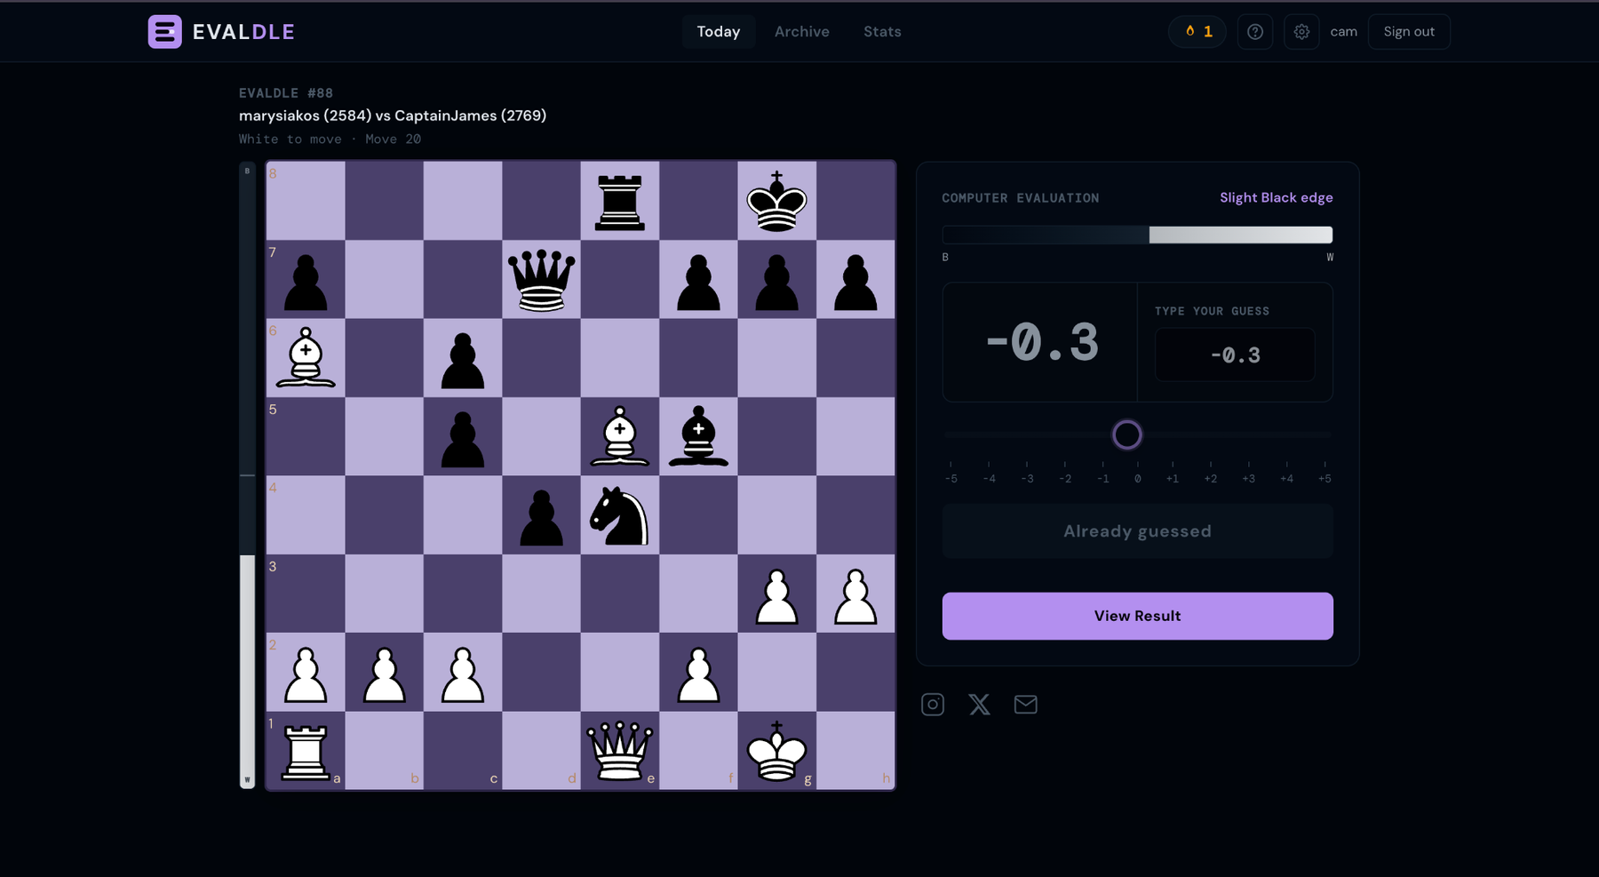This screenshot has width=1599, height=877.
Task: Open the Stats tab
Action: [x=882, y=32]
